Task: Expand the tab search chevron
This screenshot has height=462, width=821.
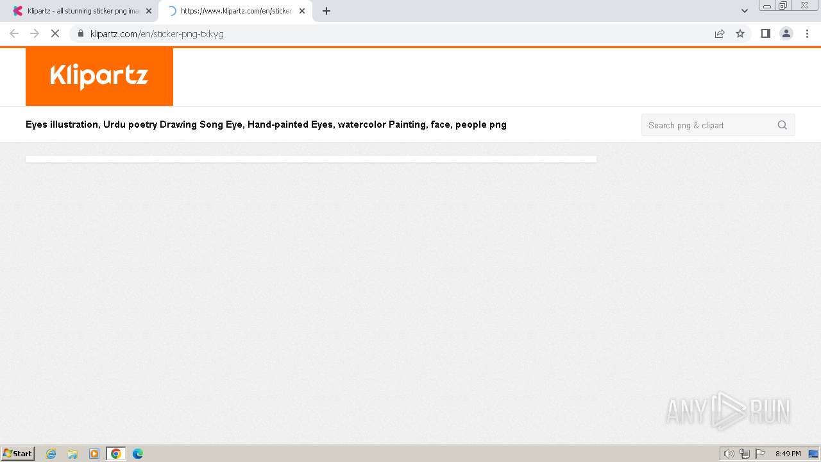Action: [x=744, y=11]
